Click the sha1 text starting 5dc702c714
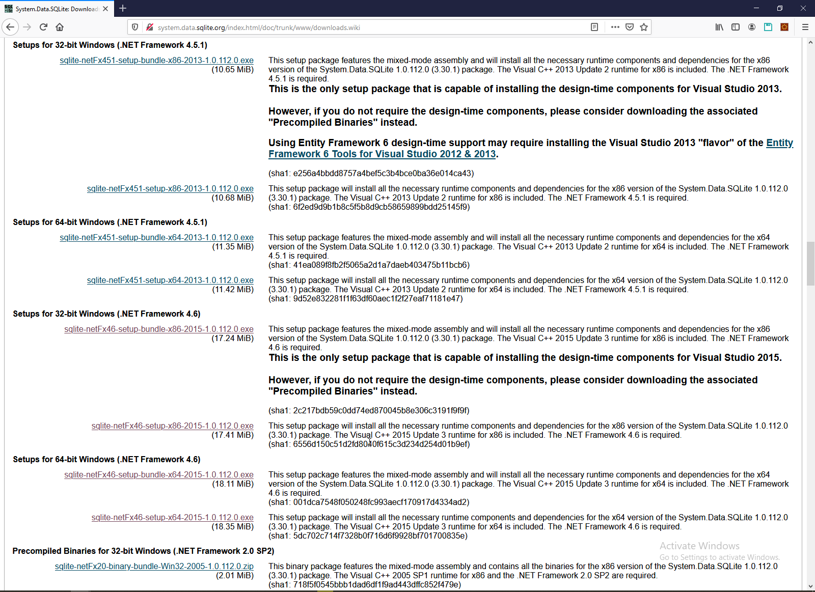 (368, 536)
